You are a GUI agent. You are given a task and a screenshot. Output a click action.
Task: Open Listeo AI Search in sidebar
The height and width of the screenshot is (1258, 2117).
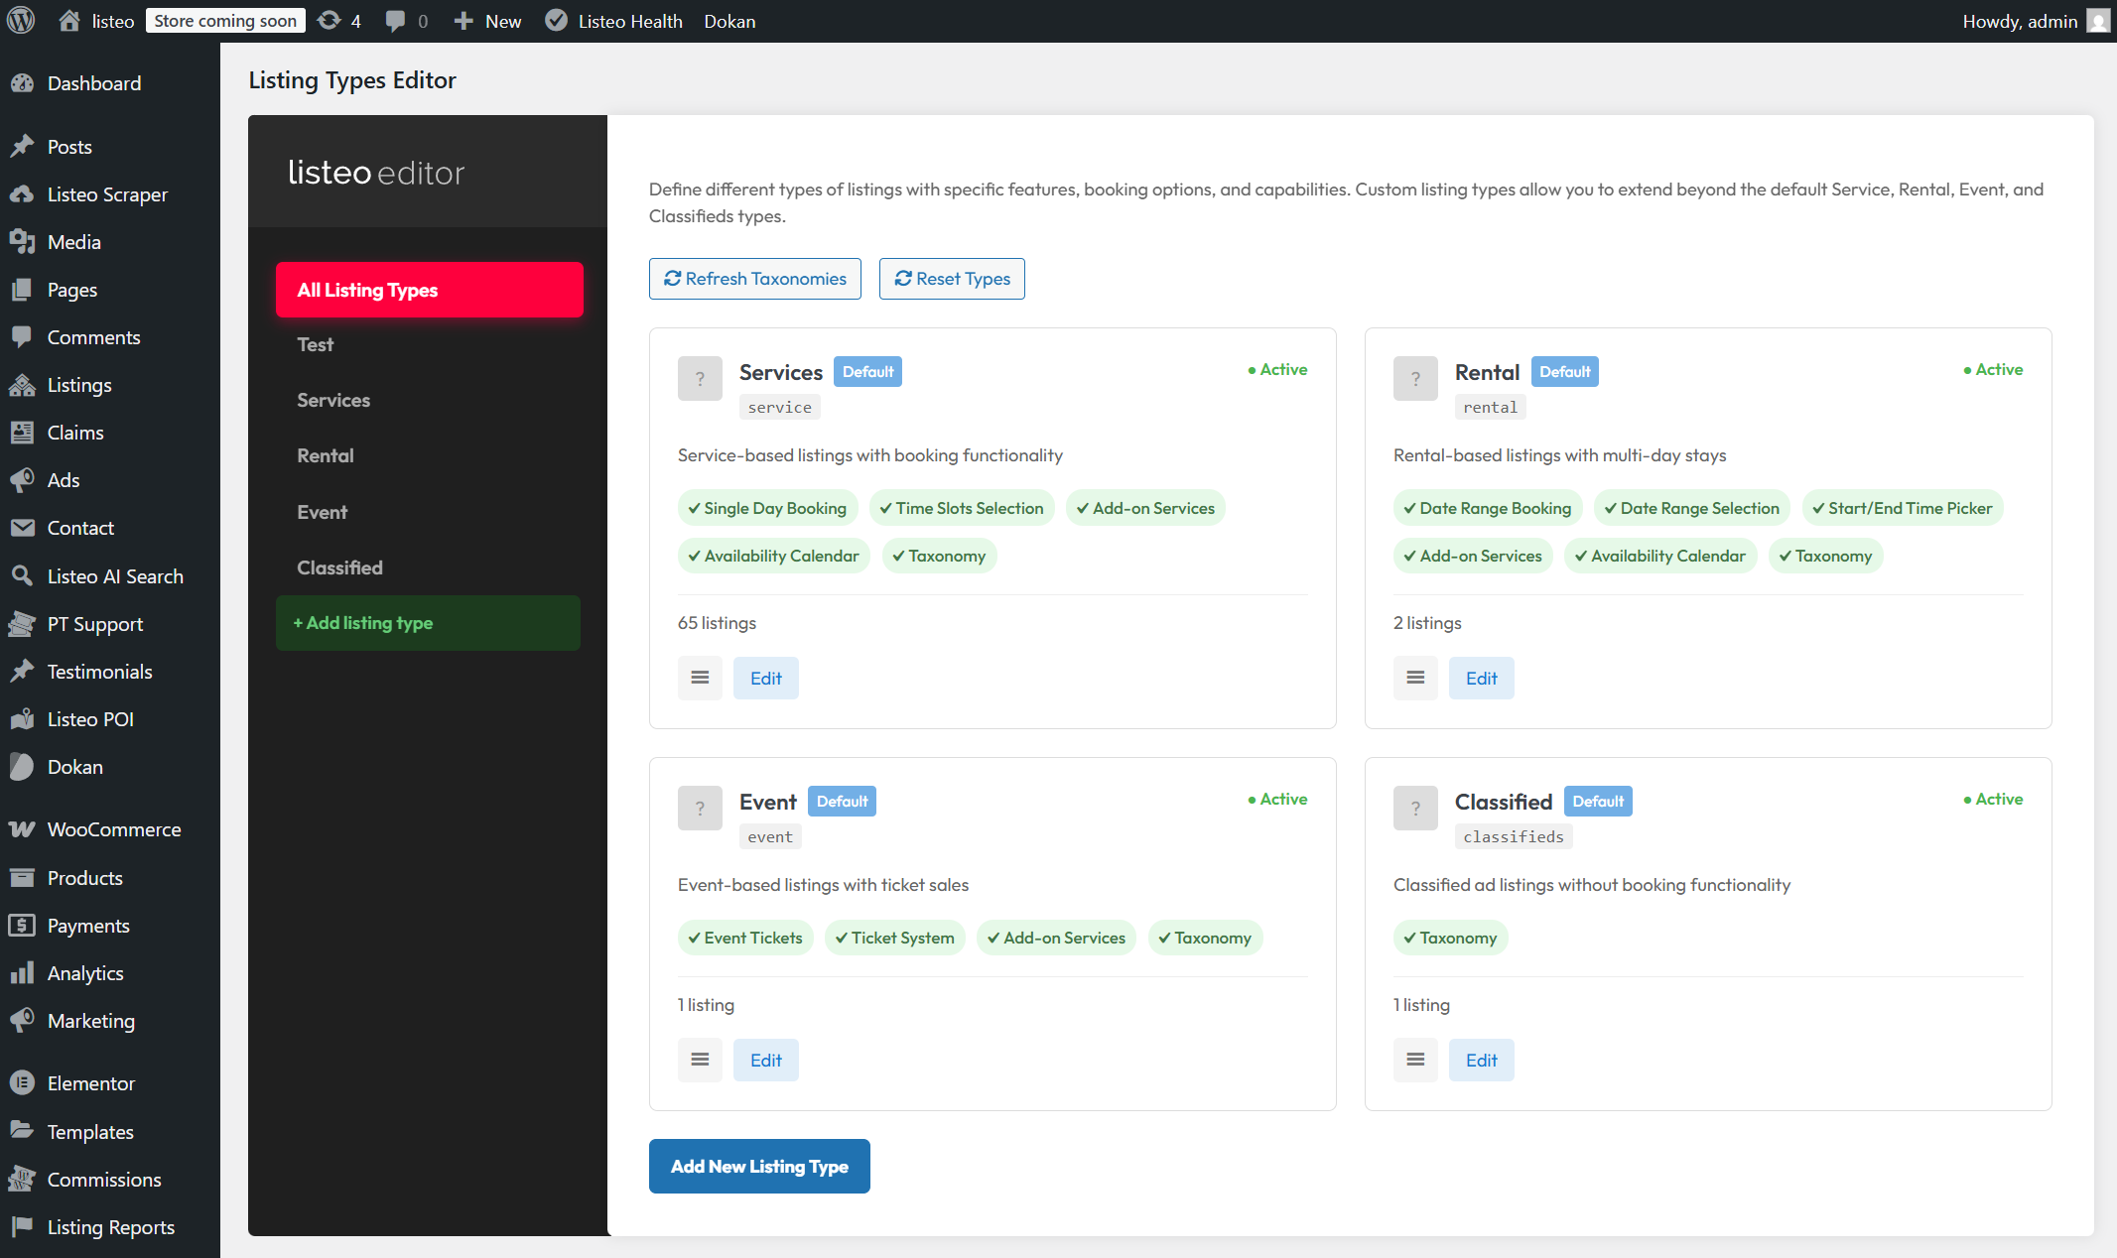(114, 576)
